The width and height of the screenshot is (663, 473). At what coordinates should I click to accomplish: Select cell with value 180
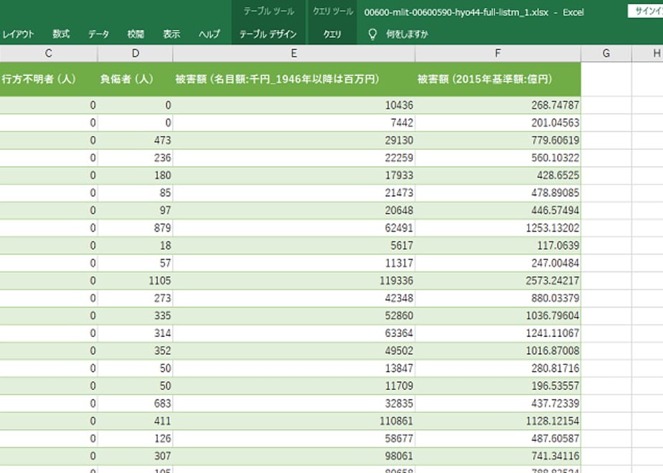point(136,176)
